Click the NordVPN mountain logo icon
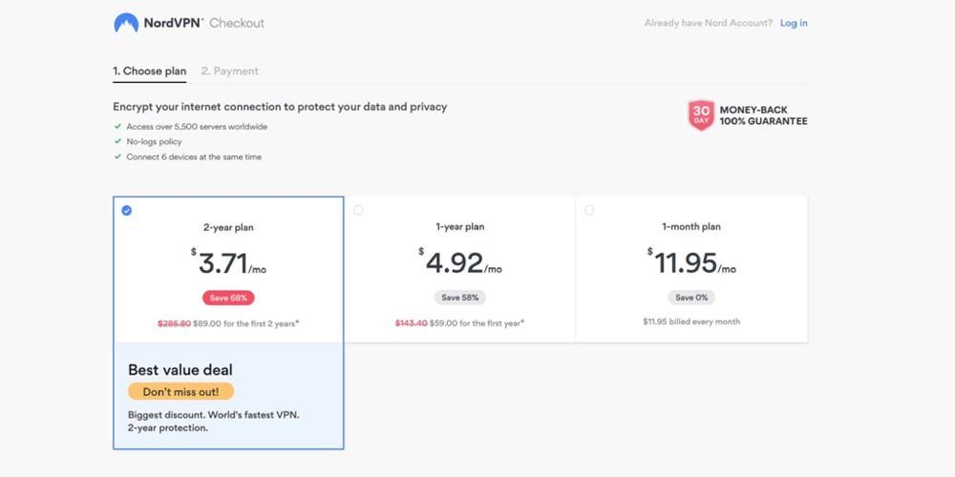 coord(126,23)
